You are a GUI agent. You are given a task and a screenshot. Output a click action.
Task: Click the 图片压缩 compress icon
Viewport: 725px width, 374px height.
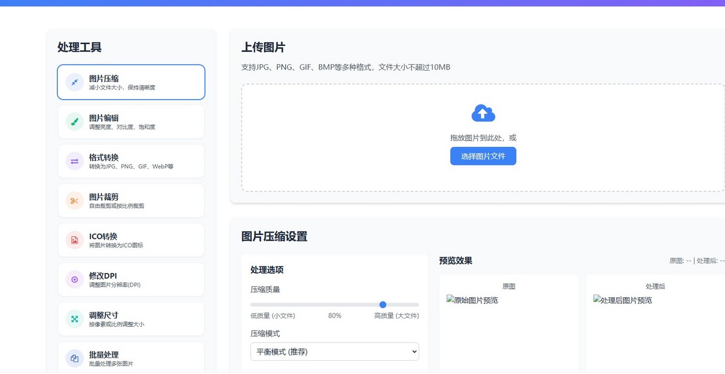point(74,82)
